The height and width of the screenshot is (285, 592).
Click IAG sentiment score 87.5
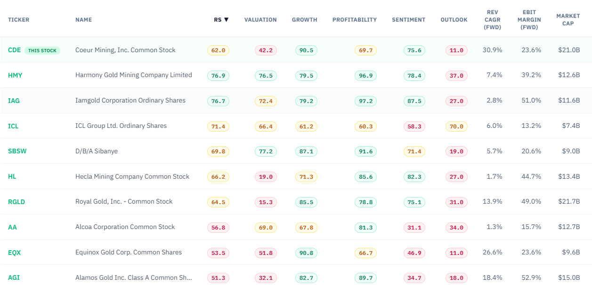point(414,101)
